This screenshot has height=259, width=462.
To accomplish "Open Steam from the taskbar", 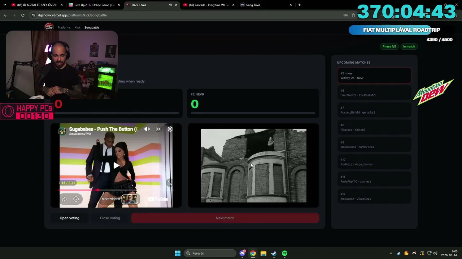I will 274,253.
